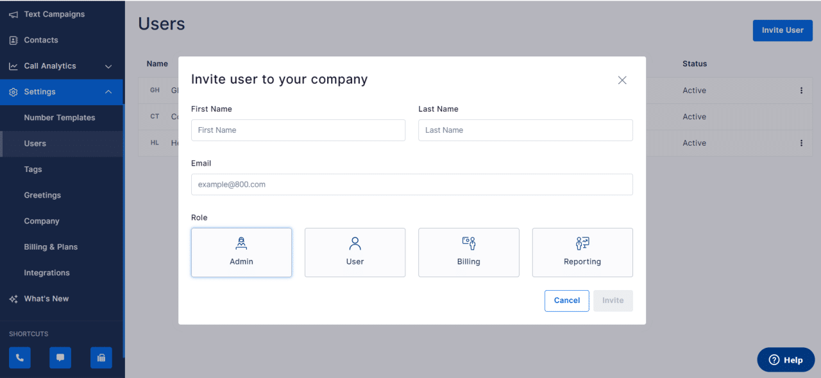Viewport: 821px width, 378px height.
Task: Click into the Email input field
Action: pos(412,184)
